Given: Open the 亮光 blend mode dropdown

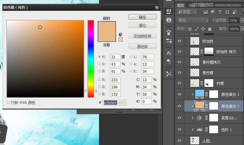Looking at the screenshot, I should (193, 20).
